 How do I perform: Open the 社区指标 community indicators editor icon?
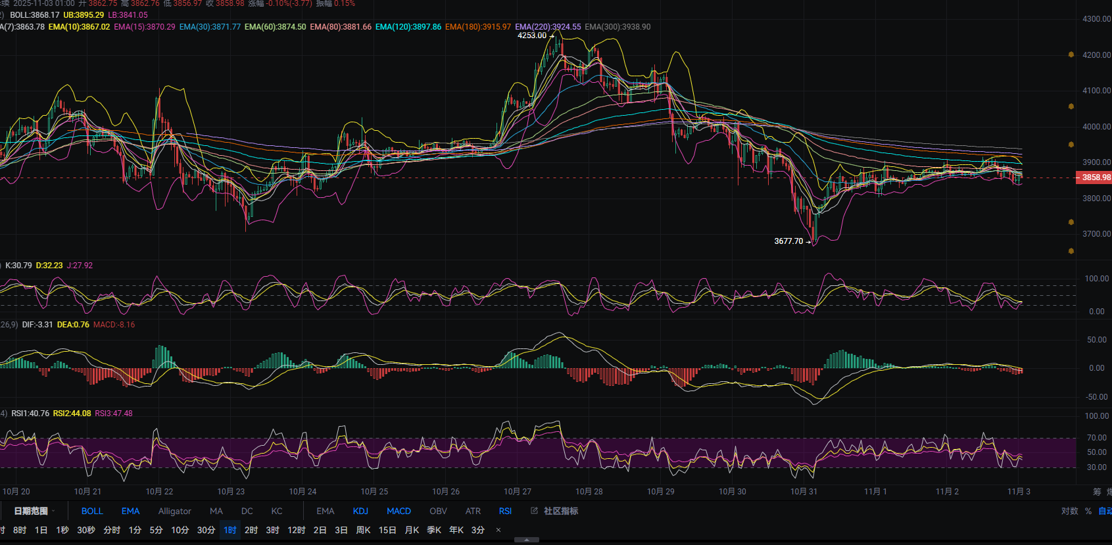coord(534,511)
